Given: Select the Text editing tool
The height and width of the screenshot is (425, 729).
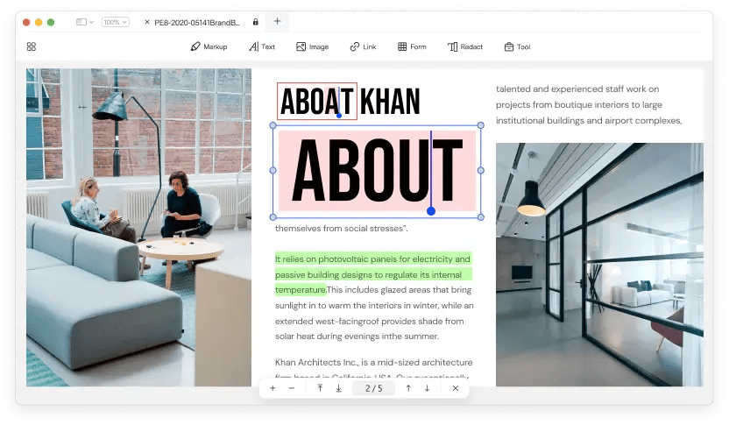Looking at the screenshot, I should 261,46.
